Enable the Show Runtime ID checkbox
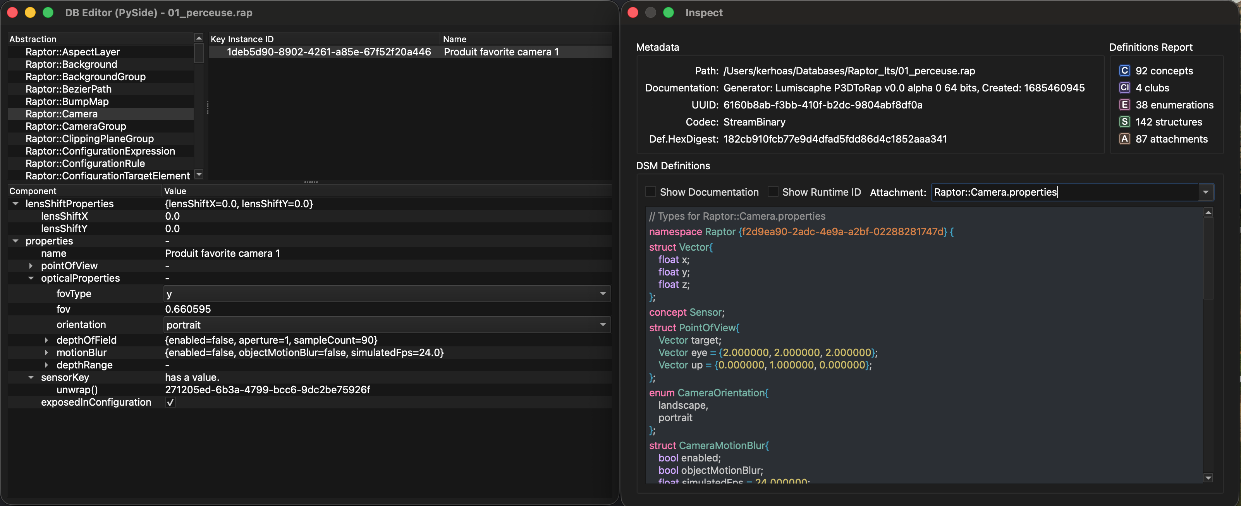 point(773,192)
